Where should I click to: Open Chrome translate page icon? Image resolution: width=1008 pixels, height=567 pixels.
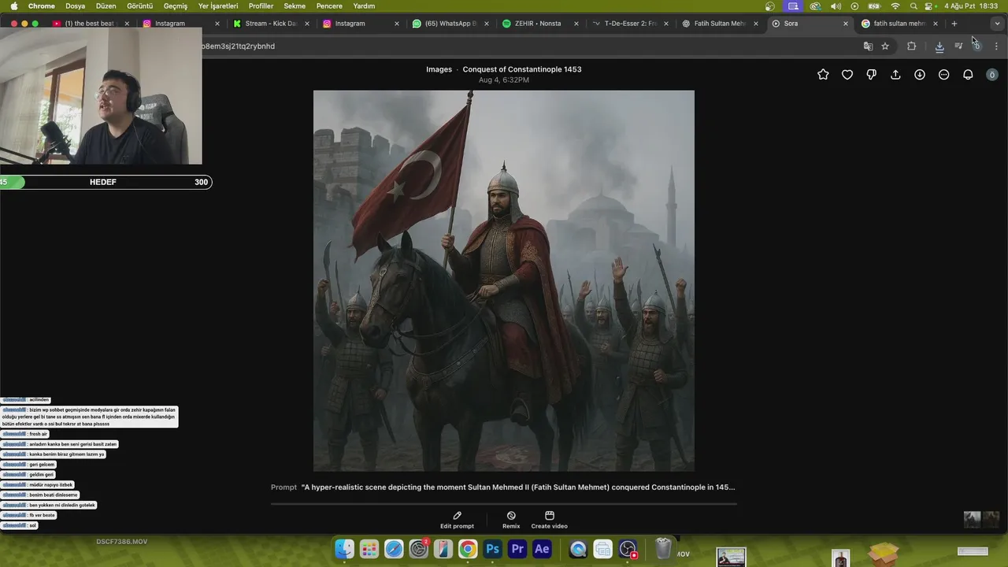click(x=868, y=46)
